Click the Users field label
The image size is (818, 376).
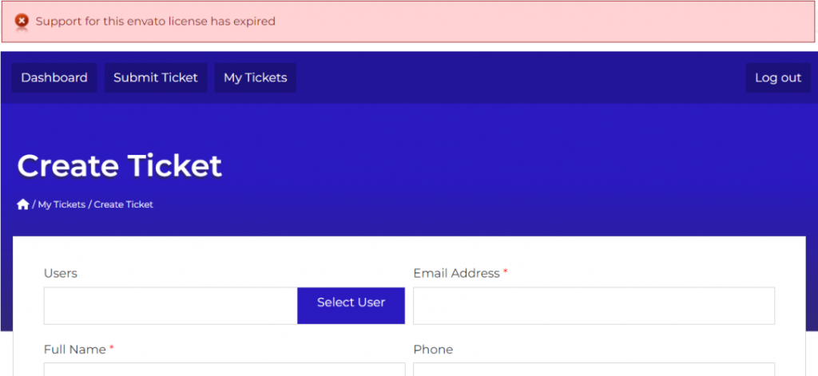pos(61,273)
